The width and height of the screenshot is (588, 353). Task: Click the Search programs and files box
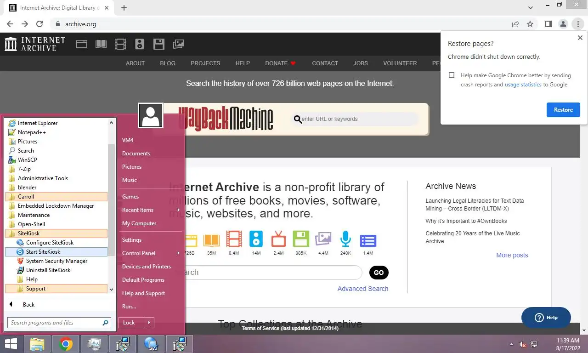pyautogui.click(x=59, y=323)
